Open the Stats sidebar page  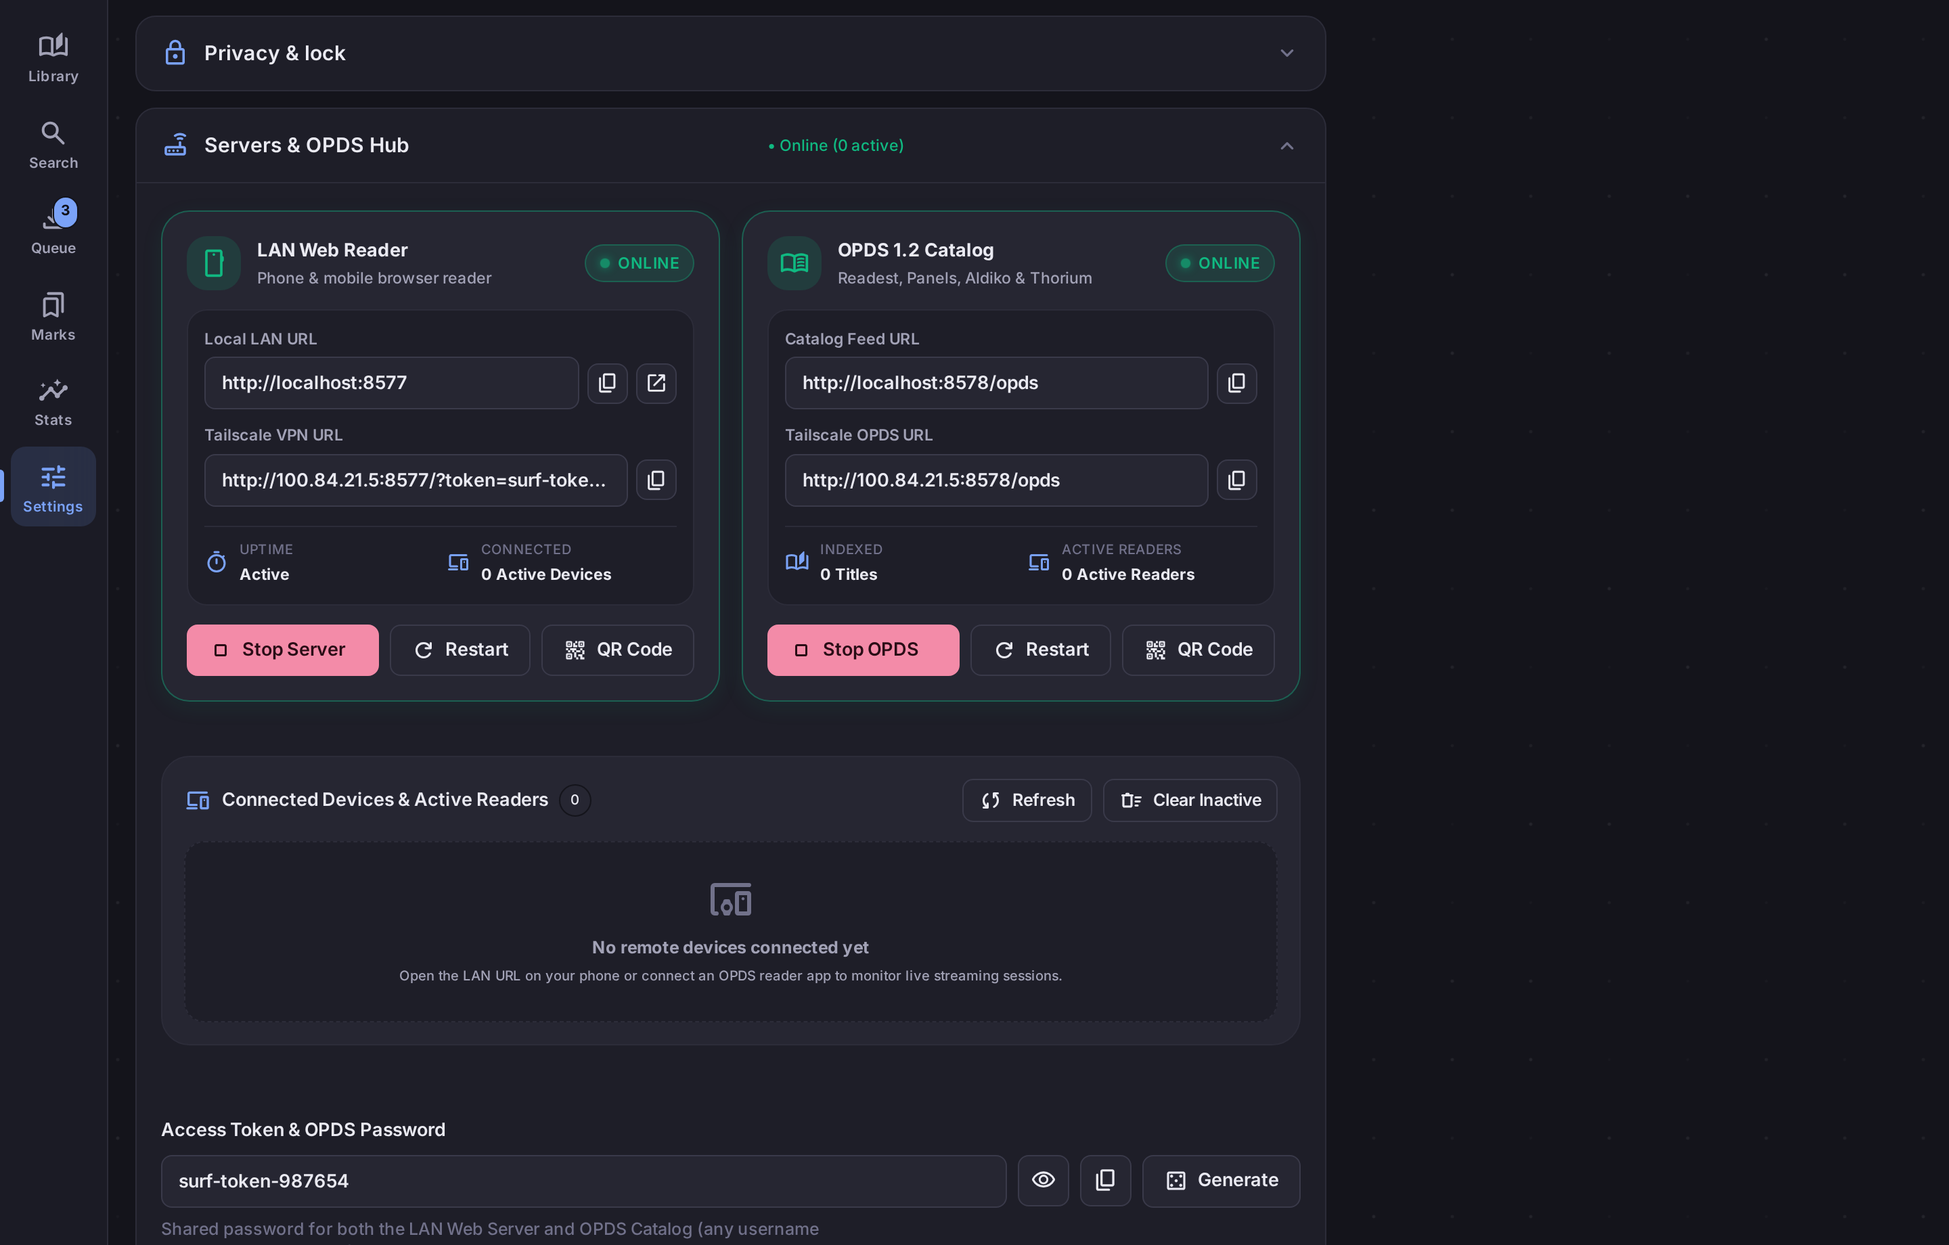[53, 403]
